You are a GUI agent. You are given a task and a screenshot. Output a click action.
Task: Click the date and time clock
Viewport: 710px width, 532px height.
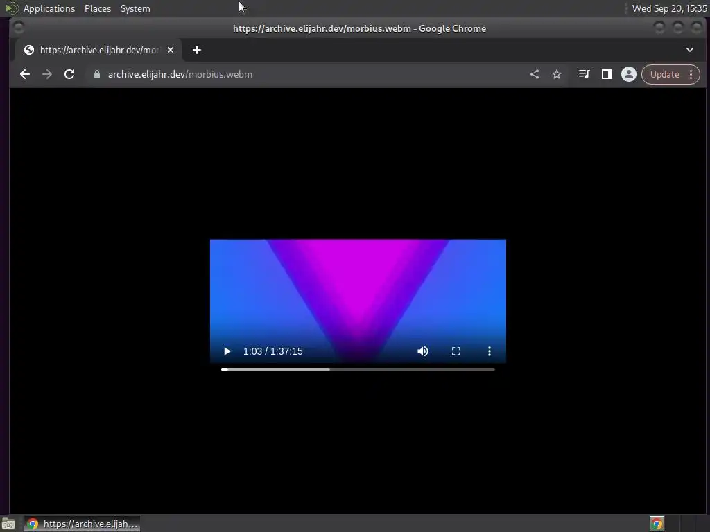point(669,8)
